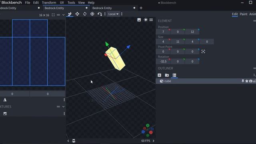Click the UV mirror icon below the editor
The height and width of the screenshot is (144, 256).
coord(5,100)
